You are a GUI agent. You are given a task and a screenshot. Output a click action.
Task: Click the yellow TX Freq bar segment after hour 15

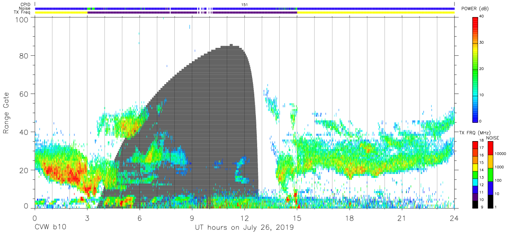pos(376,12)
